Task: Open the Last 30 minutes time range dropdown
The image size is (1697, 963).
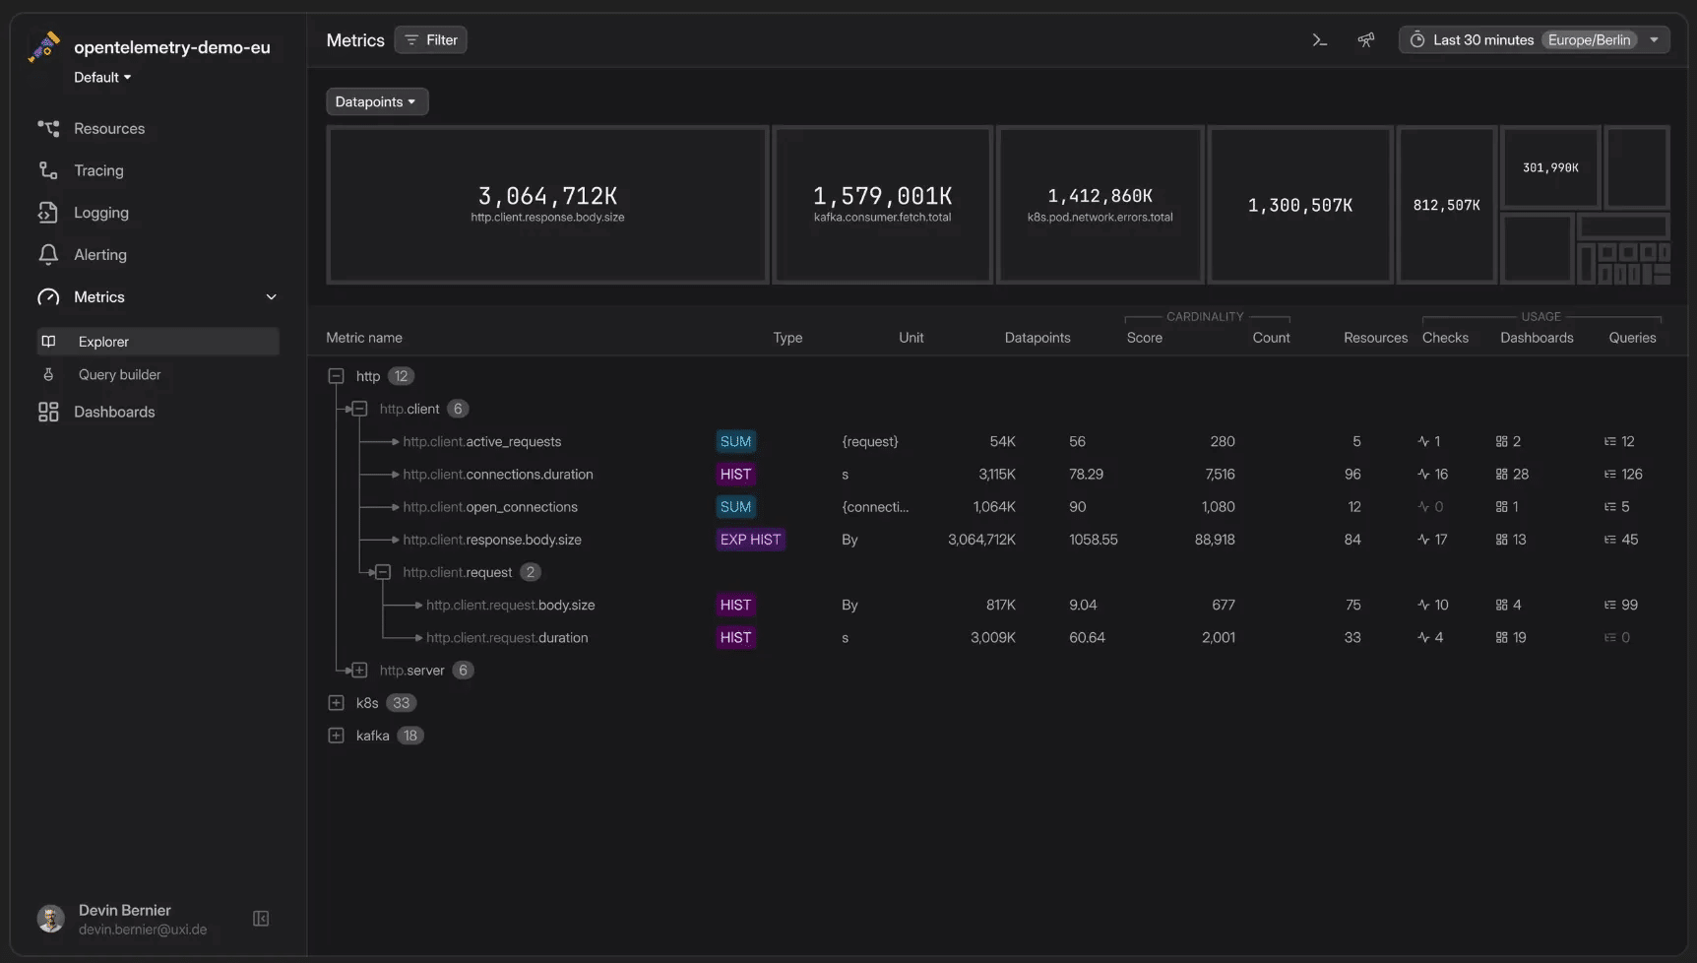Action: coord(1533,39)
